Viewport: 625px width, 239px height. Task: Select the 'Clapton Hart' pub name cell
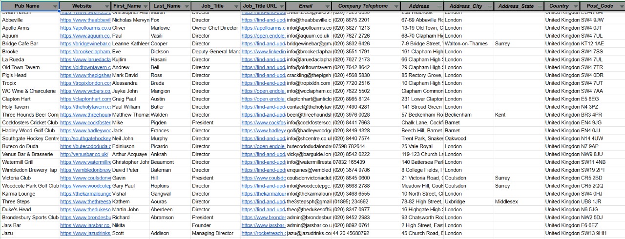pyautogui.click(x=30, y=99)
